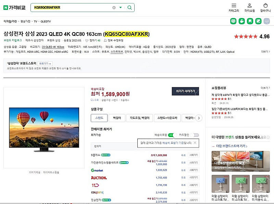274x204 pixels.
Task: Open the search history dropdown arrow
Action: click(x=121, y=8)
